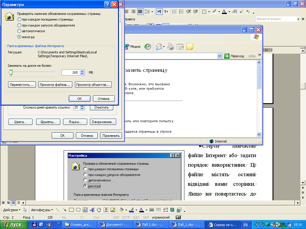Toggle left-to-right paragraph direction icon
The width and height of the screenshot is (306, 229).
[159, 12]
